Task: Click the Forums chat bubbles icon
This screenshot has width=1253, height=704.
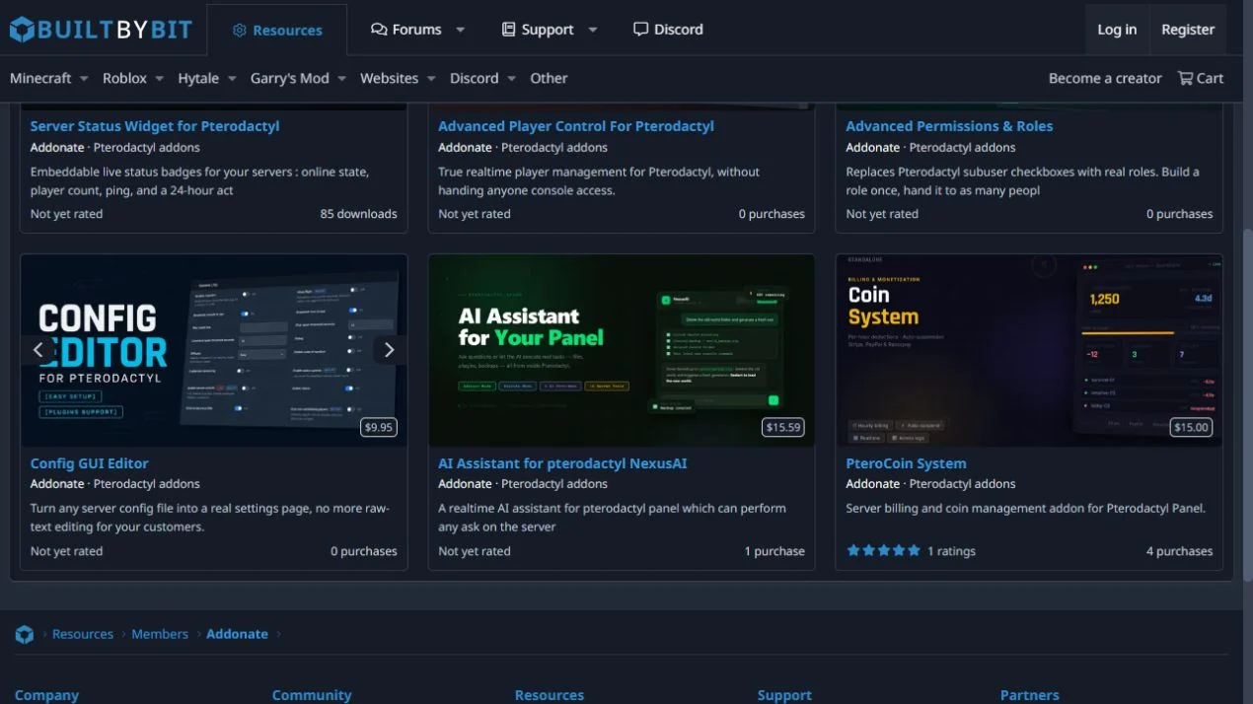Action: [379, 30]
